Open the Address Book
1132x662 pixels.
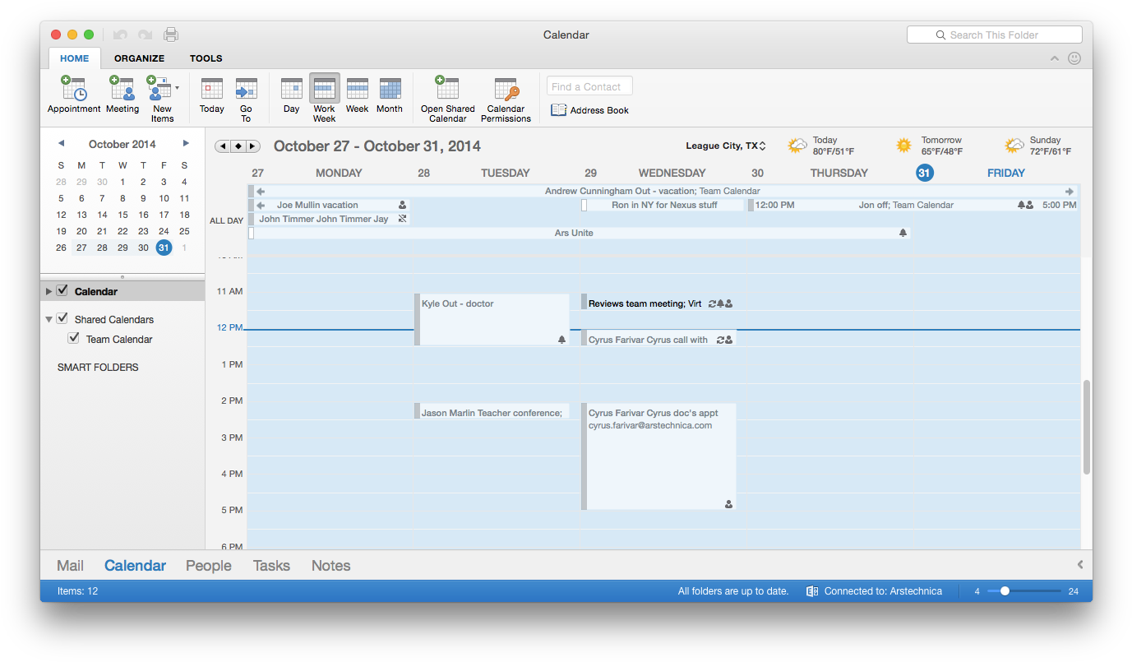point(589,110)
